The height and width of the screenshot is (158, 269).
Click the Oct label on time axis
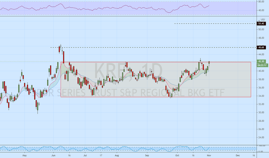177,155
